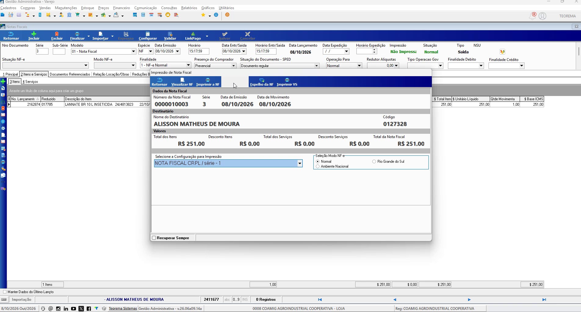Switch to 4 Serviços tab
The image size is (581, 312).
(x=30, y=82)
